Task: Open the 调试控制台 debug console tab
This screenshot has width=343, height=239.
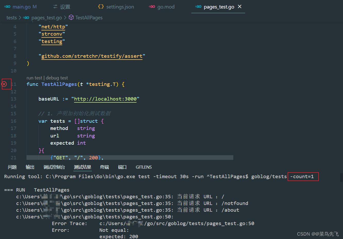Action: click(x=54, y=167)
